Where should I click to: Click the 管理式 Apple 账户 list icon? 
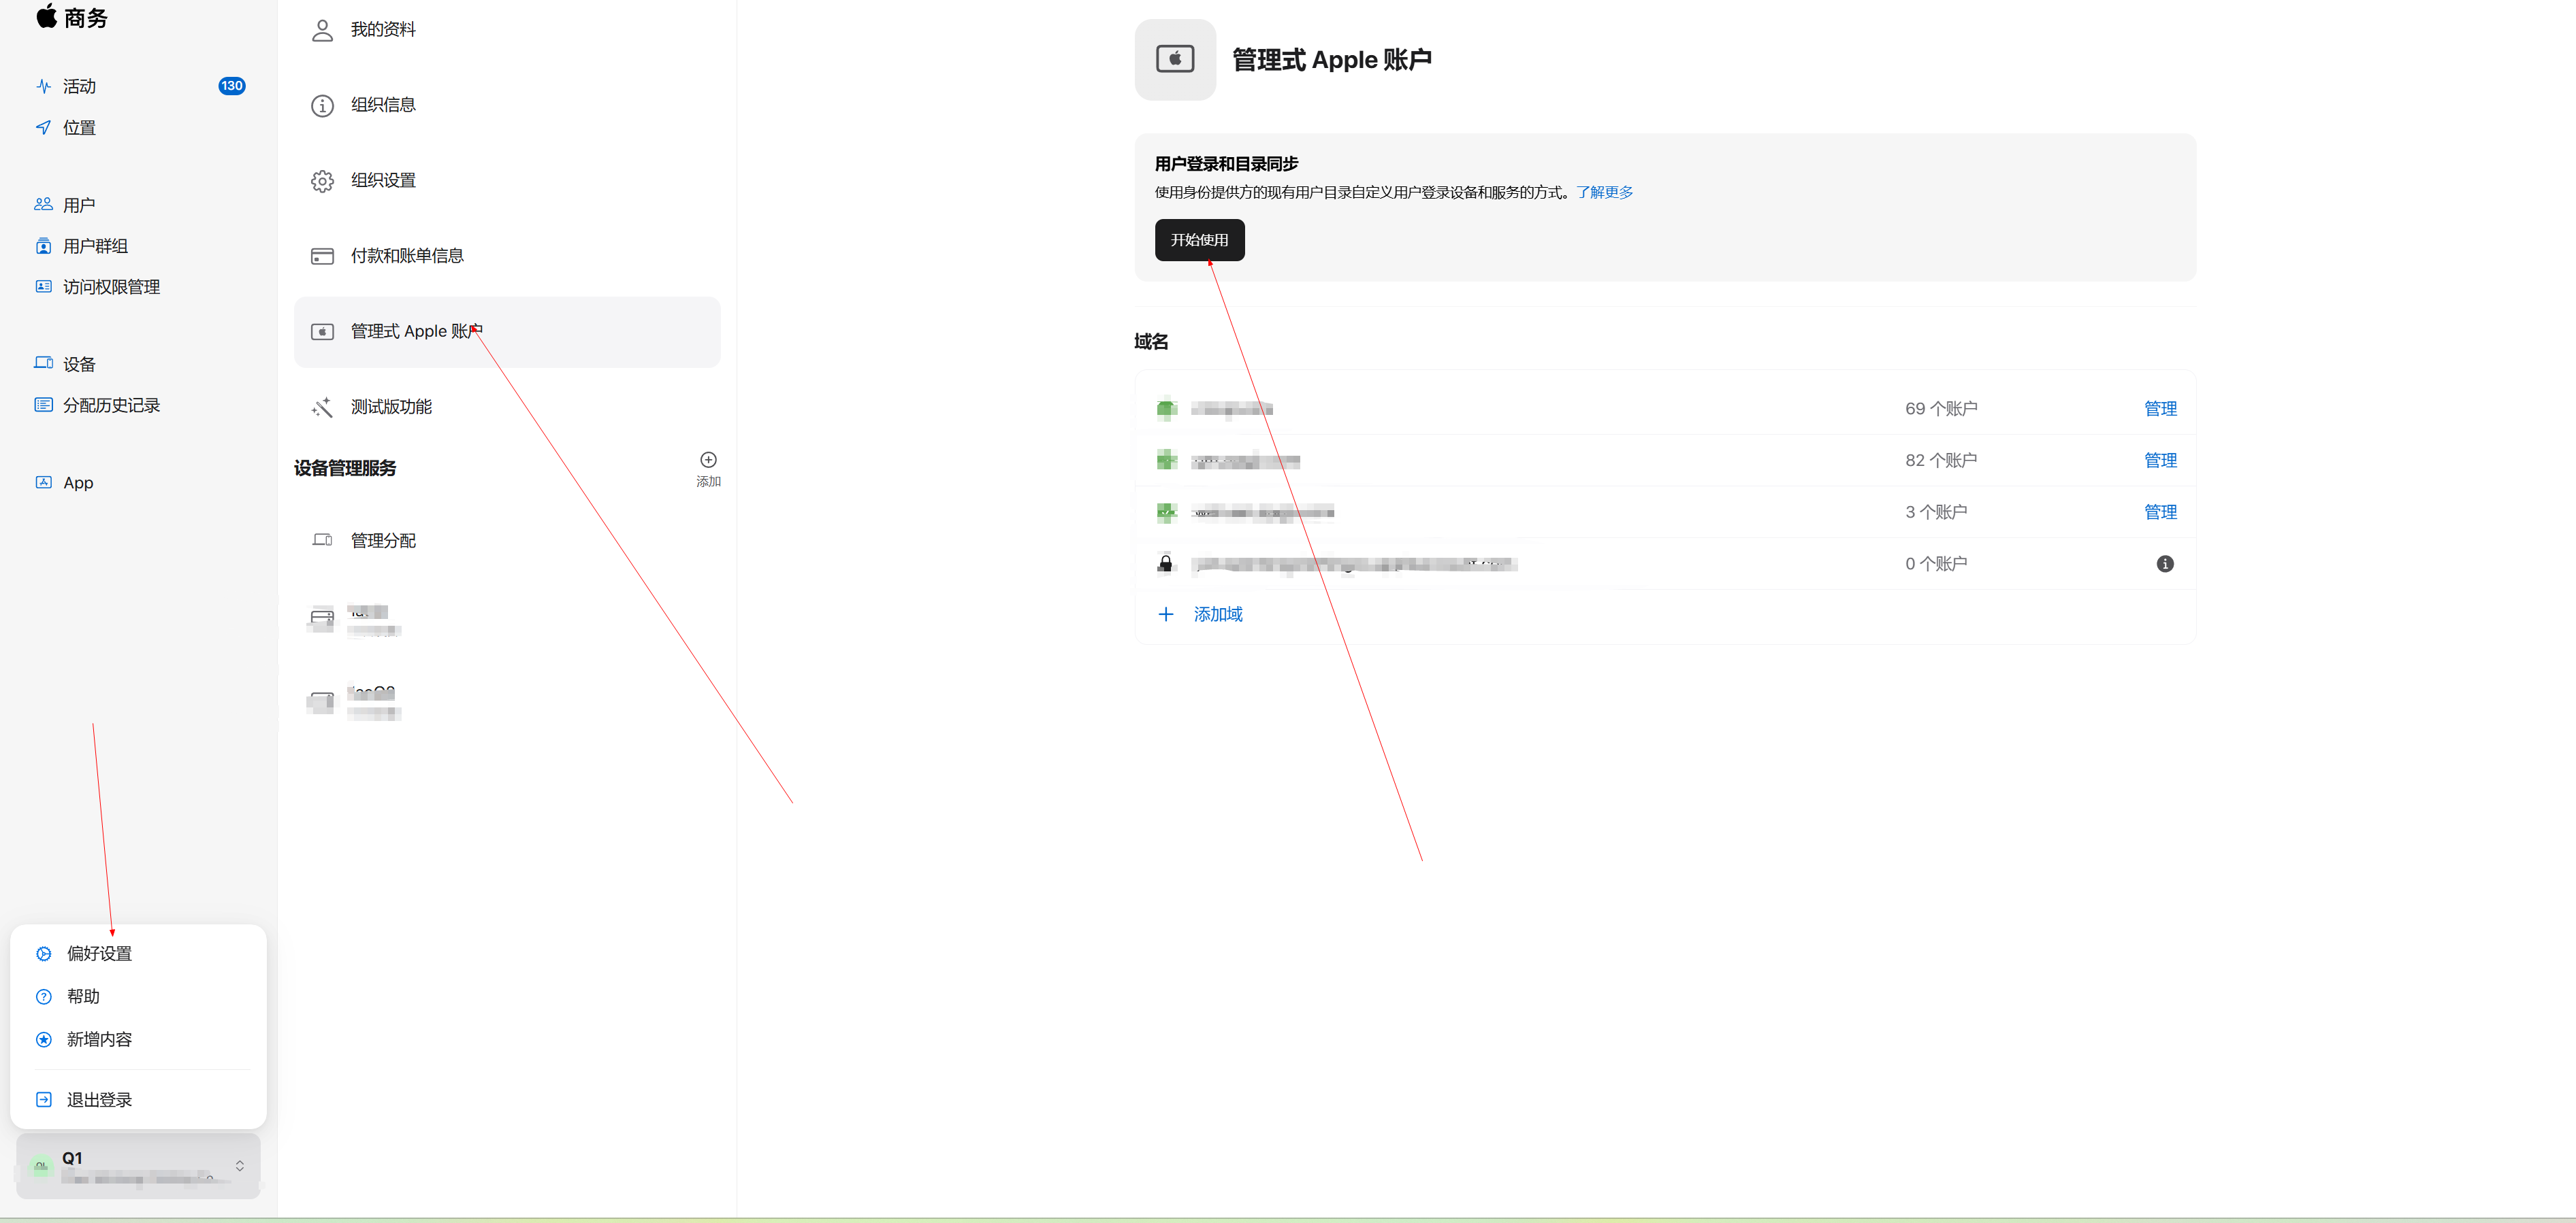(x=322, y=332)
